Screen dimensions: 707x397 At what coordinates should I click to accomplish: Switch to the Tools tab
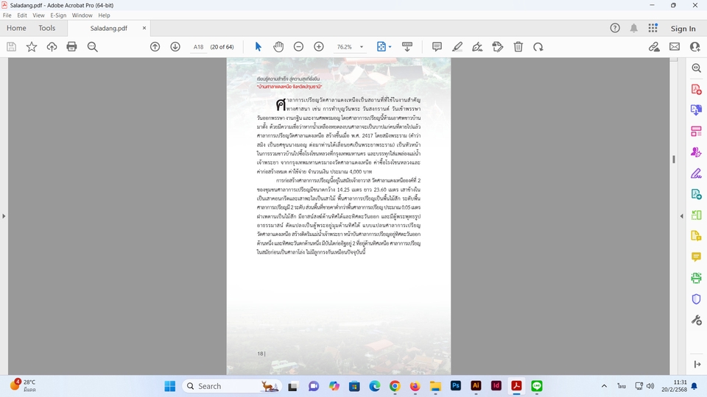[47, 28]
